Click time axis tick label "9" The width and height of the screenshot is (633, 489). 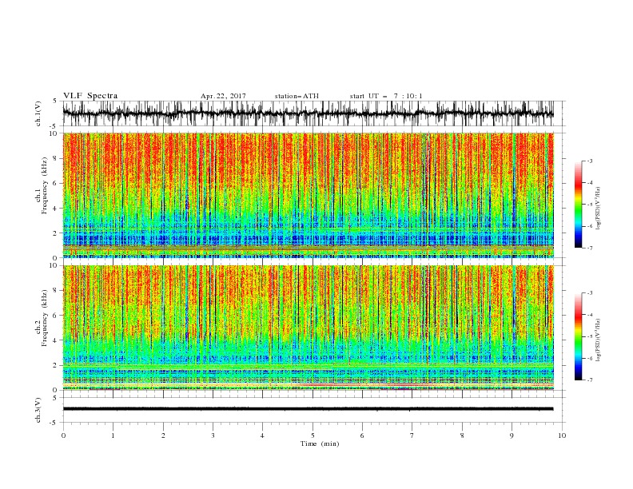coord(512,435)
